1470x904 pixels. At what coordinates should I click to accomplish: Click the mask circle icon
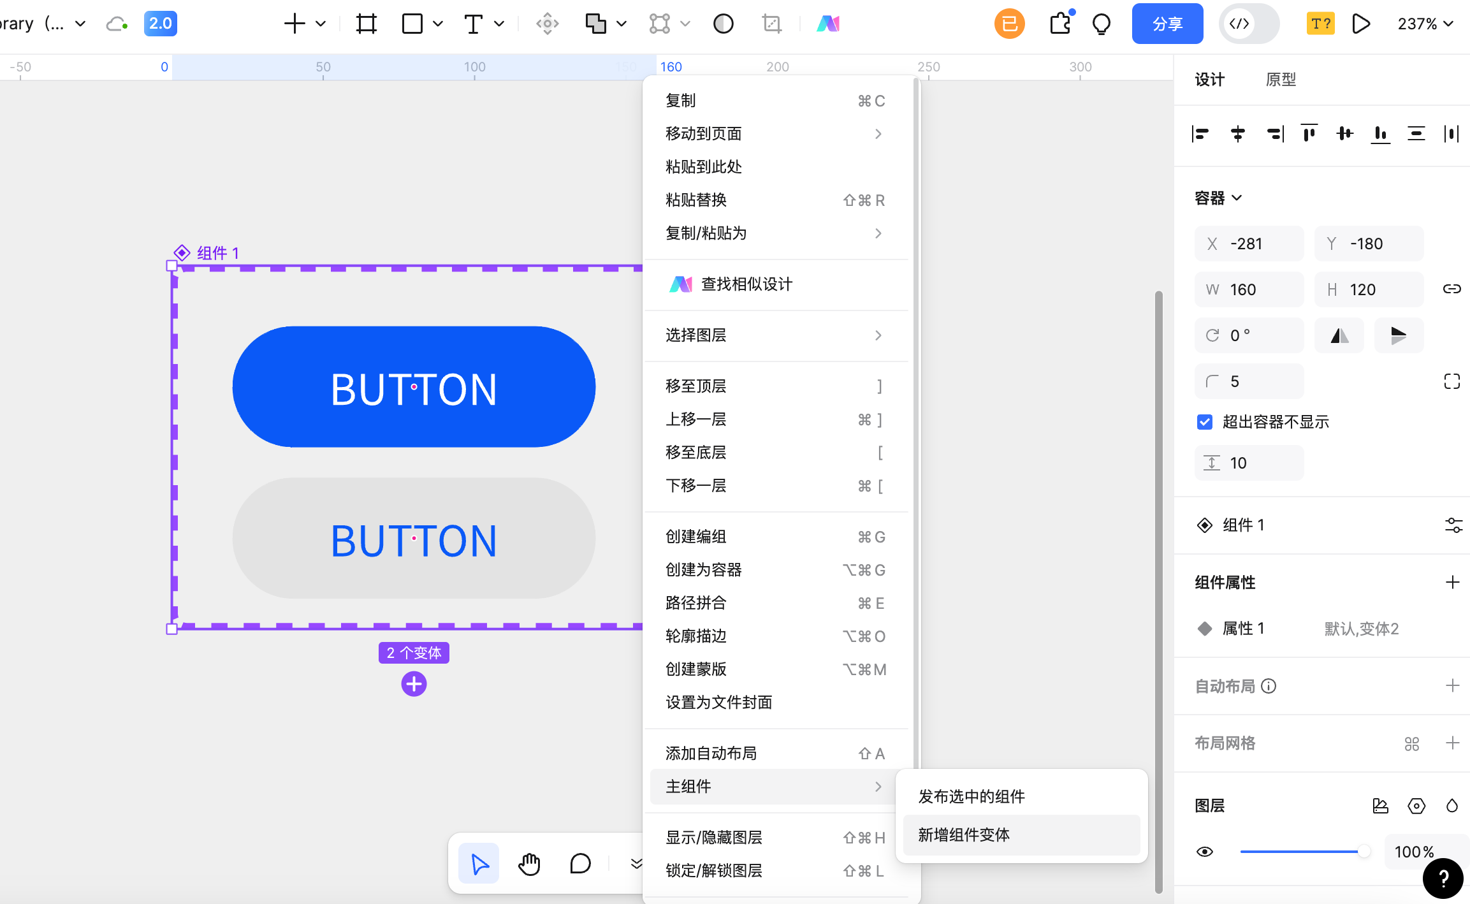(724, 24)
